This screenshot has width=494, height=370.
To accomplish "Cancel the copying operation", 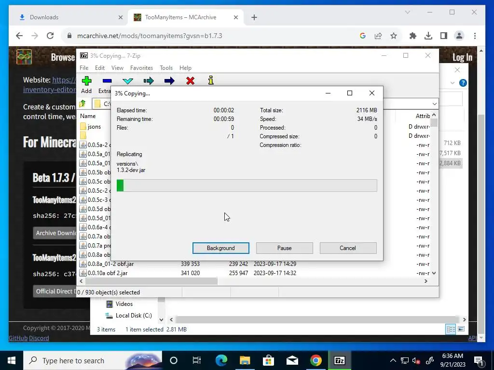I will [348, 248].
